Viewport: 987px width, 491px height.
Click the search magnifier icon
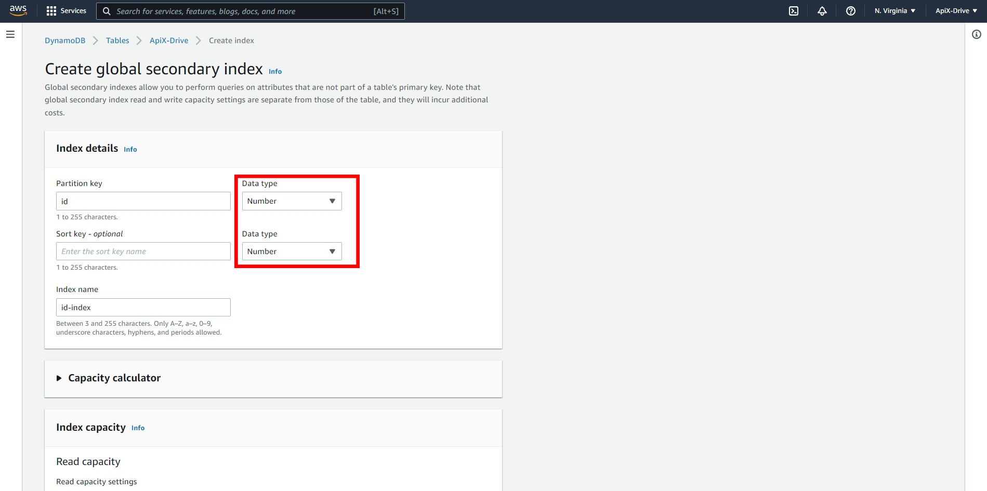point(107,11)
